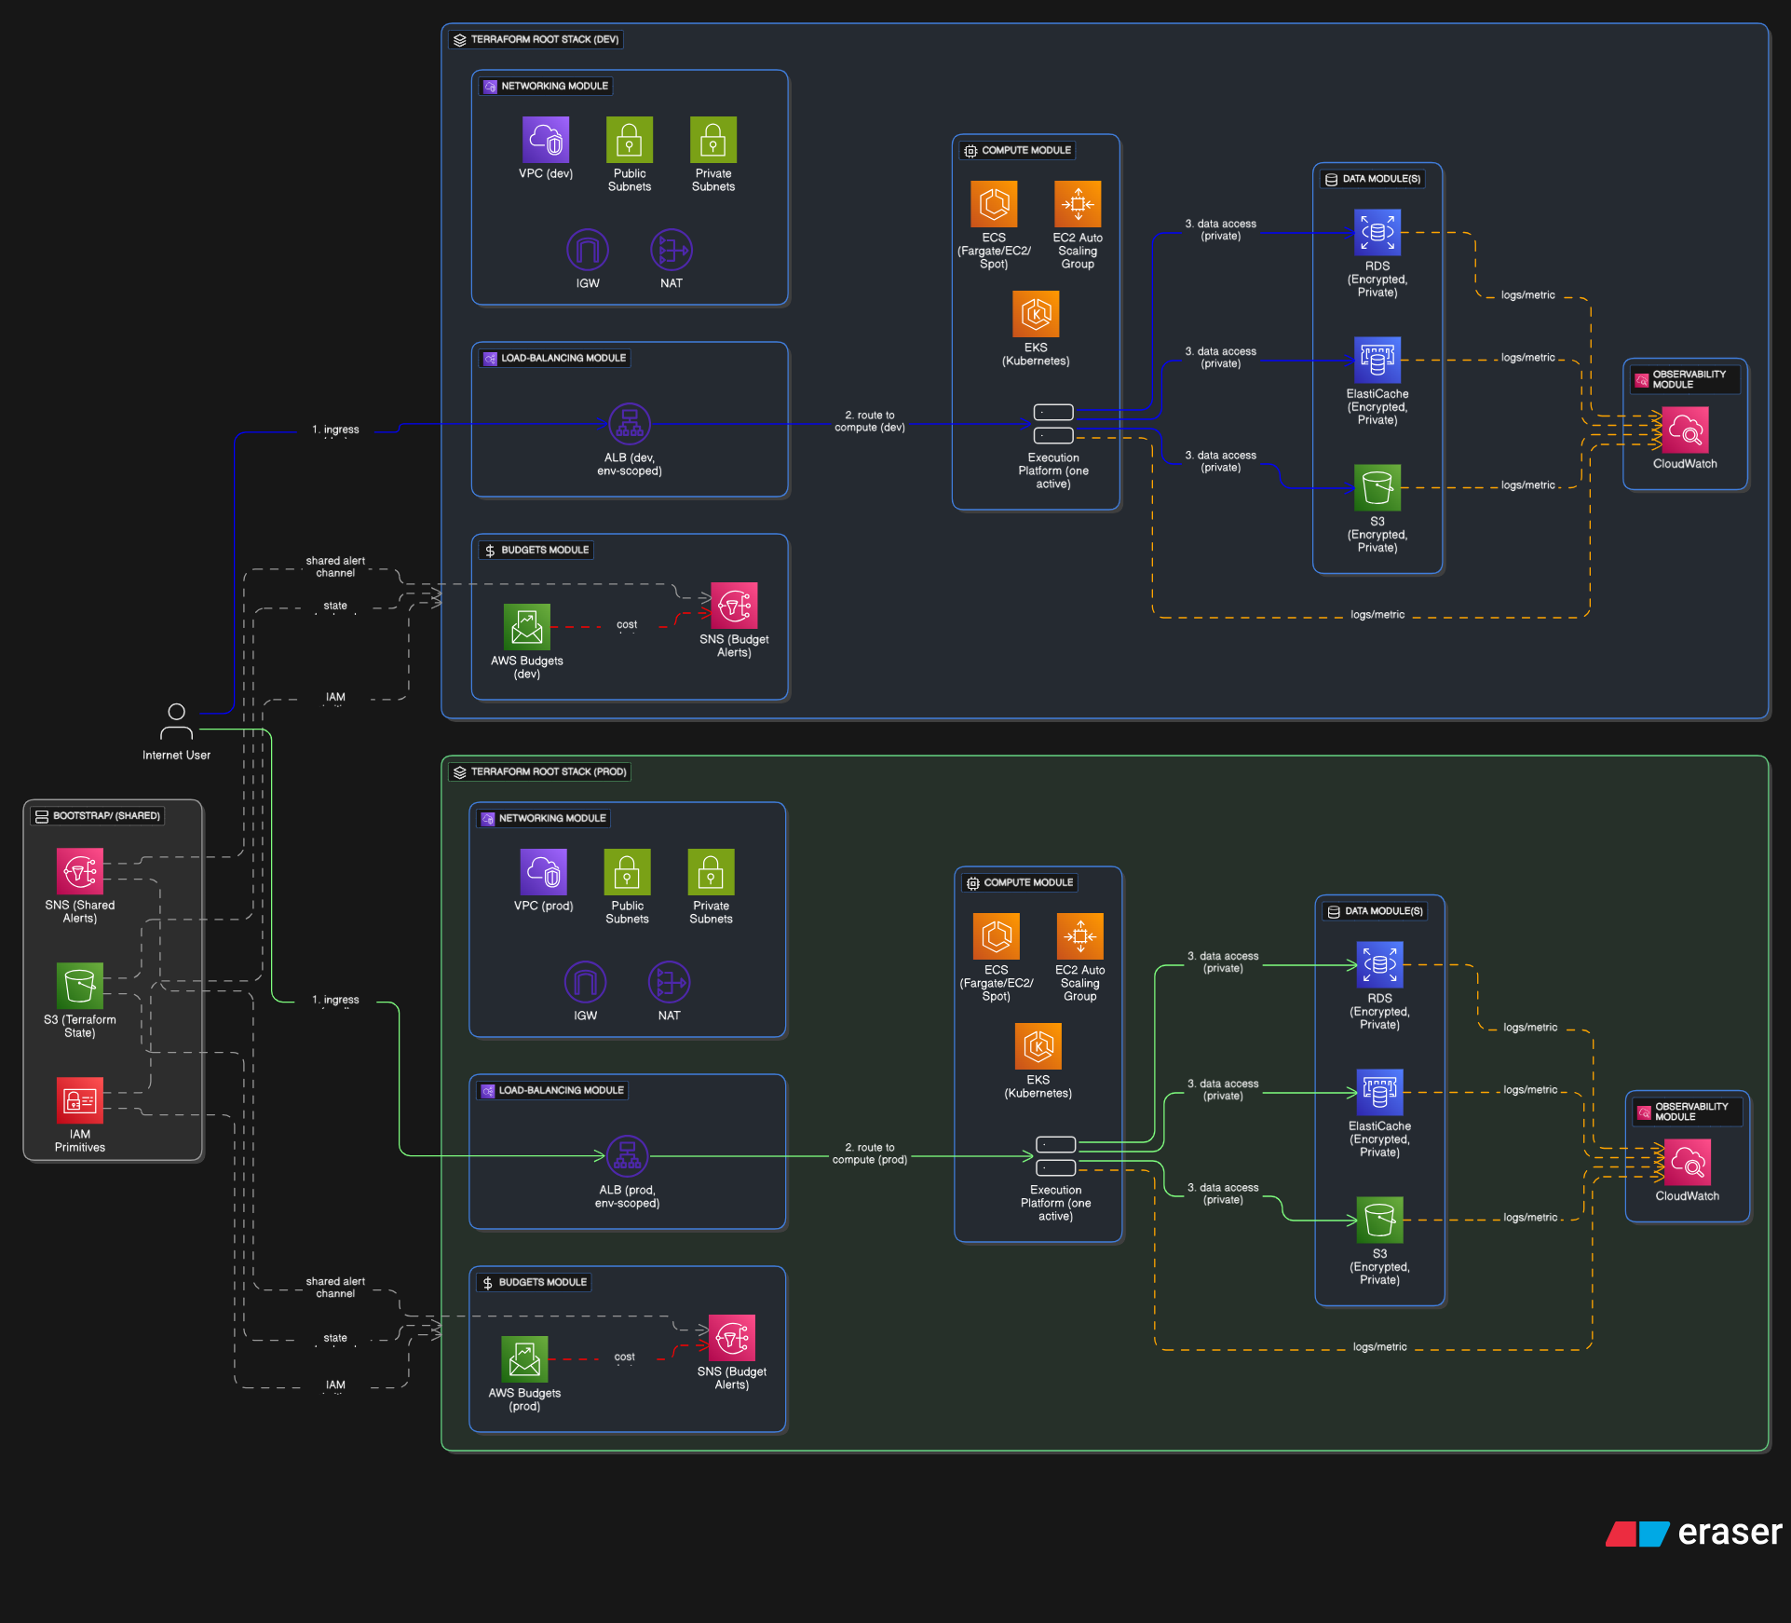1791x1623 pixels.
Task: Click the AWS Budgets (prod) icon
Action: 525,1359
